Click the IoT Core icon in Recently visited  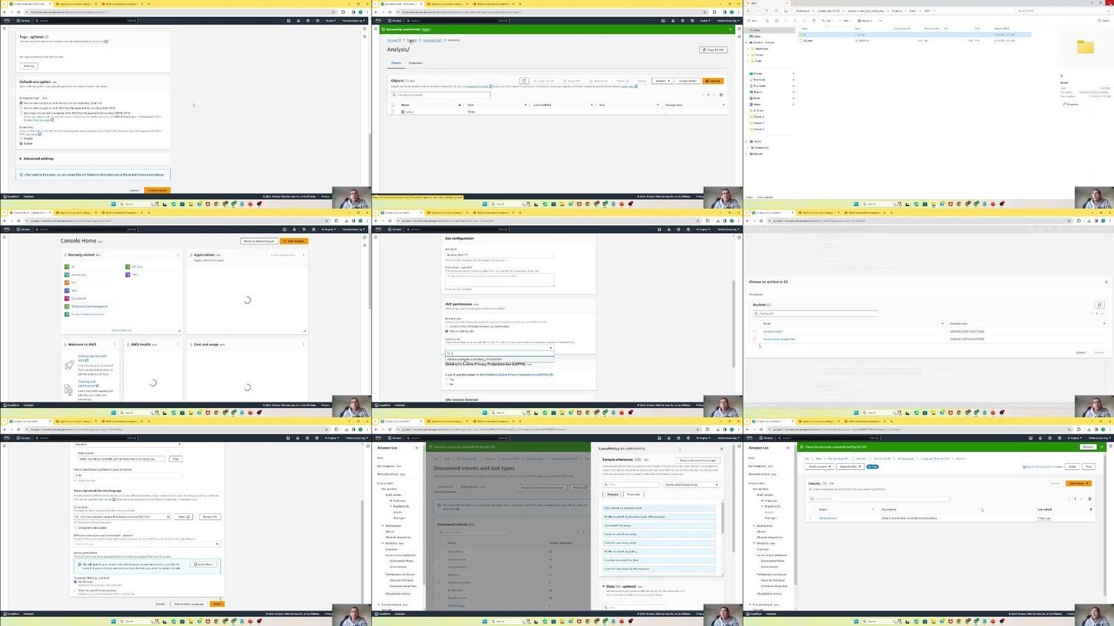click(127, 267)
